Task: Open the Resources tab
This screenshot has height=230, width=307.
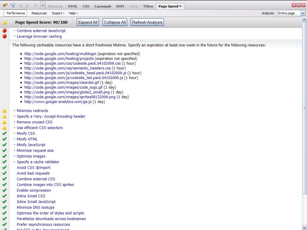Action: [39, 13]
